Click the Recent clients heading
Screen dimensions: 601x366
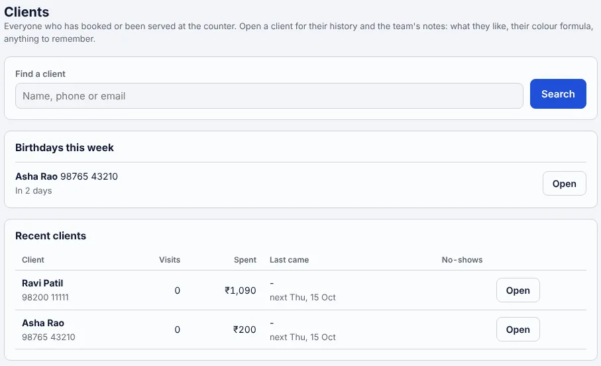pos(50,235)
